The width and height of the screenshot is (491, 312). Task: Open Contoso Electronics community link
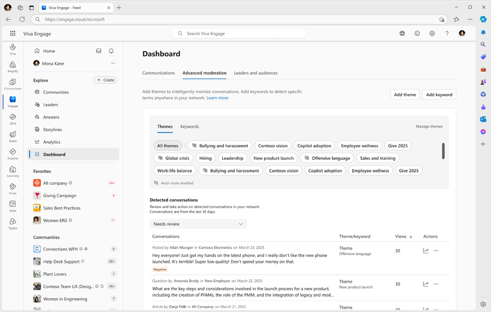click(x=215, y=248)
